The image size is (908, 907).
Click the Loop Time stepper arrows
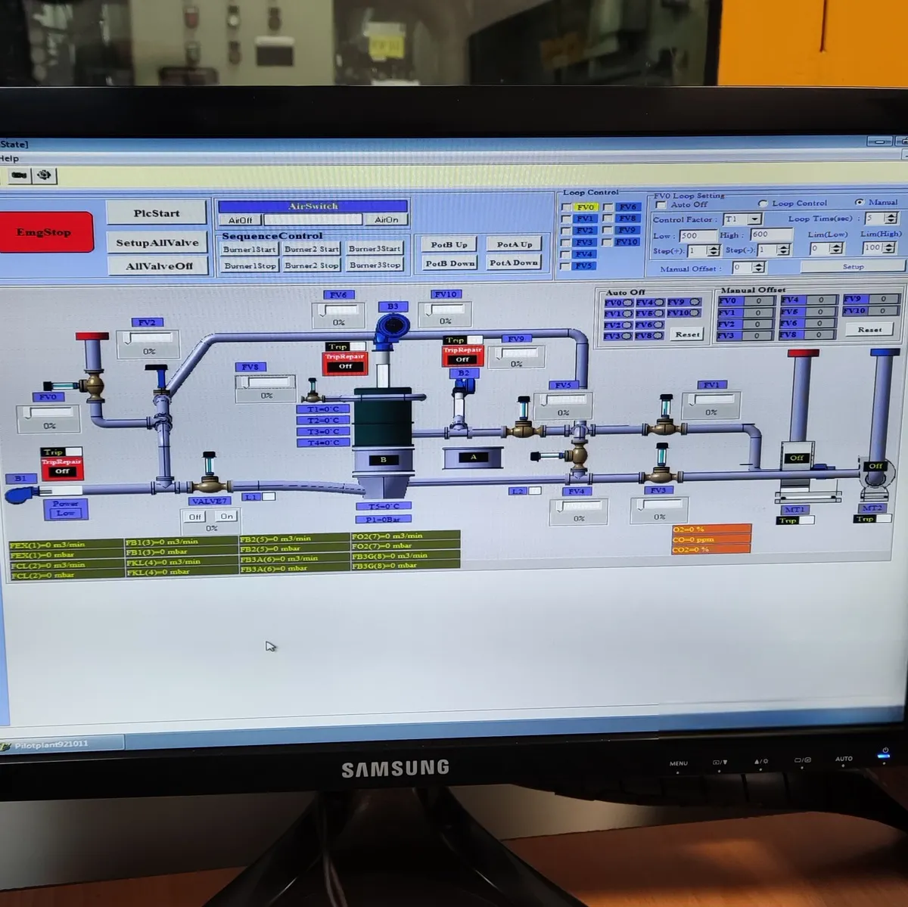[891, 219]
